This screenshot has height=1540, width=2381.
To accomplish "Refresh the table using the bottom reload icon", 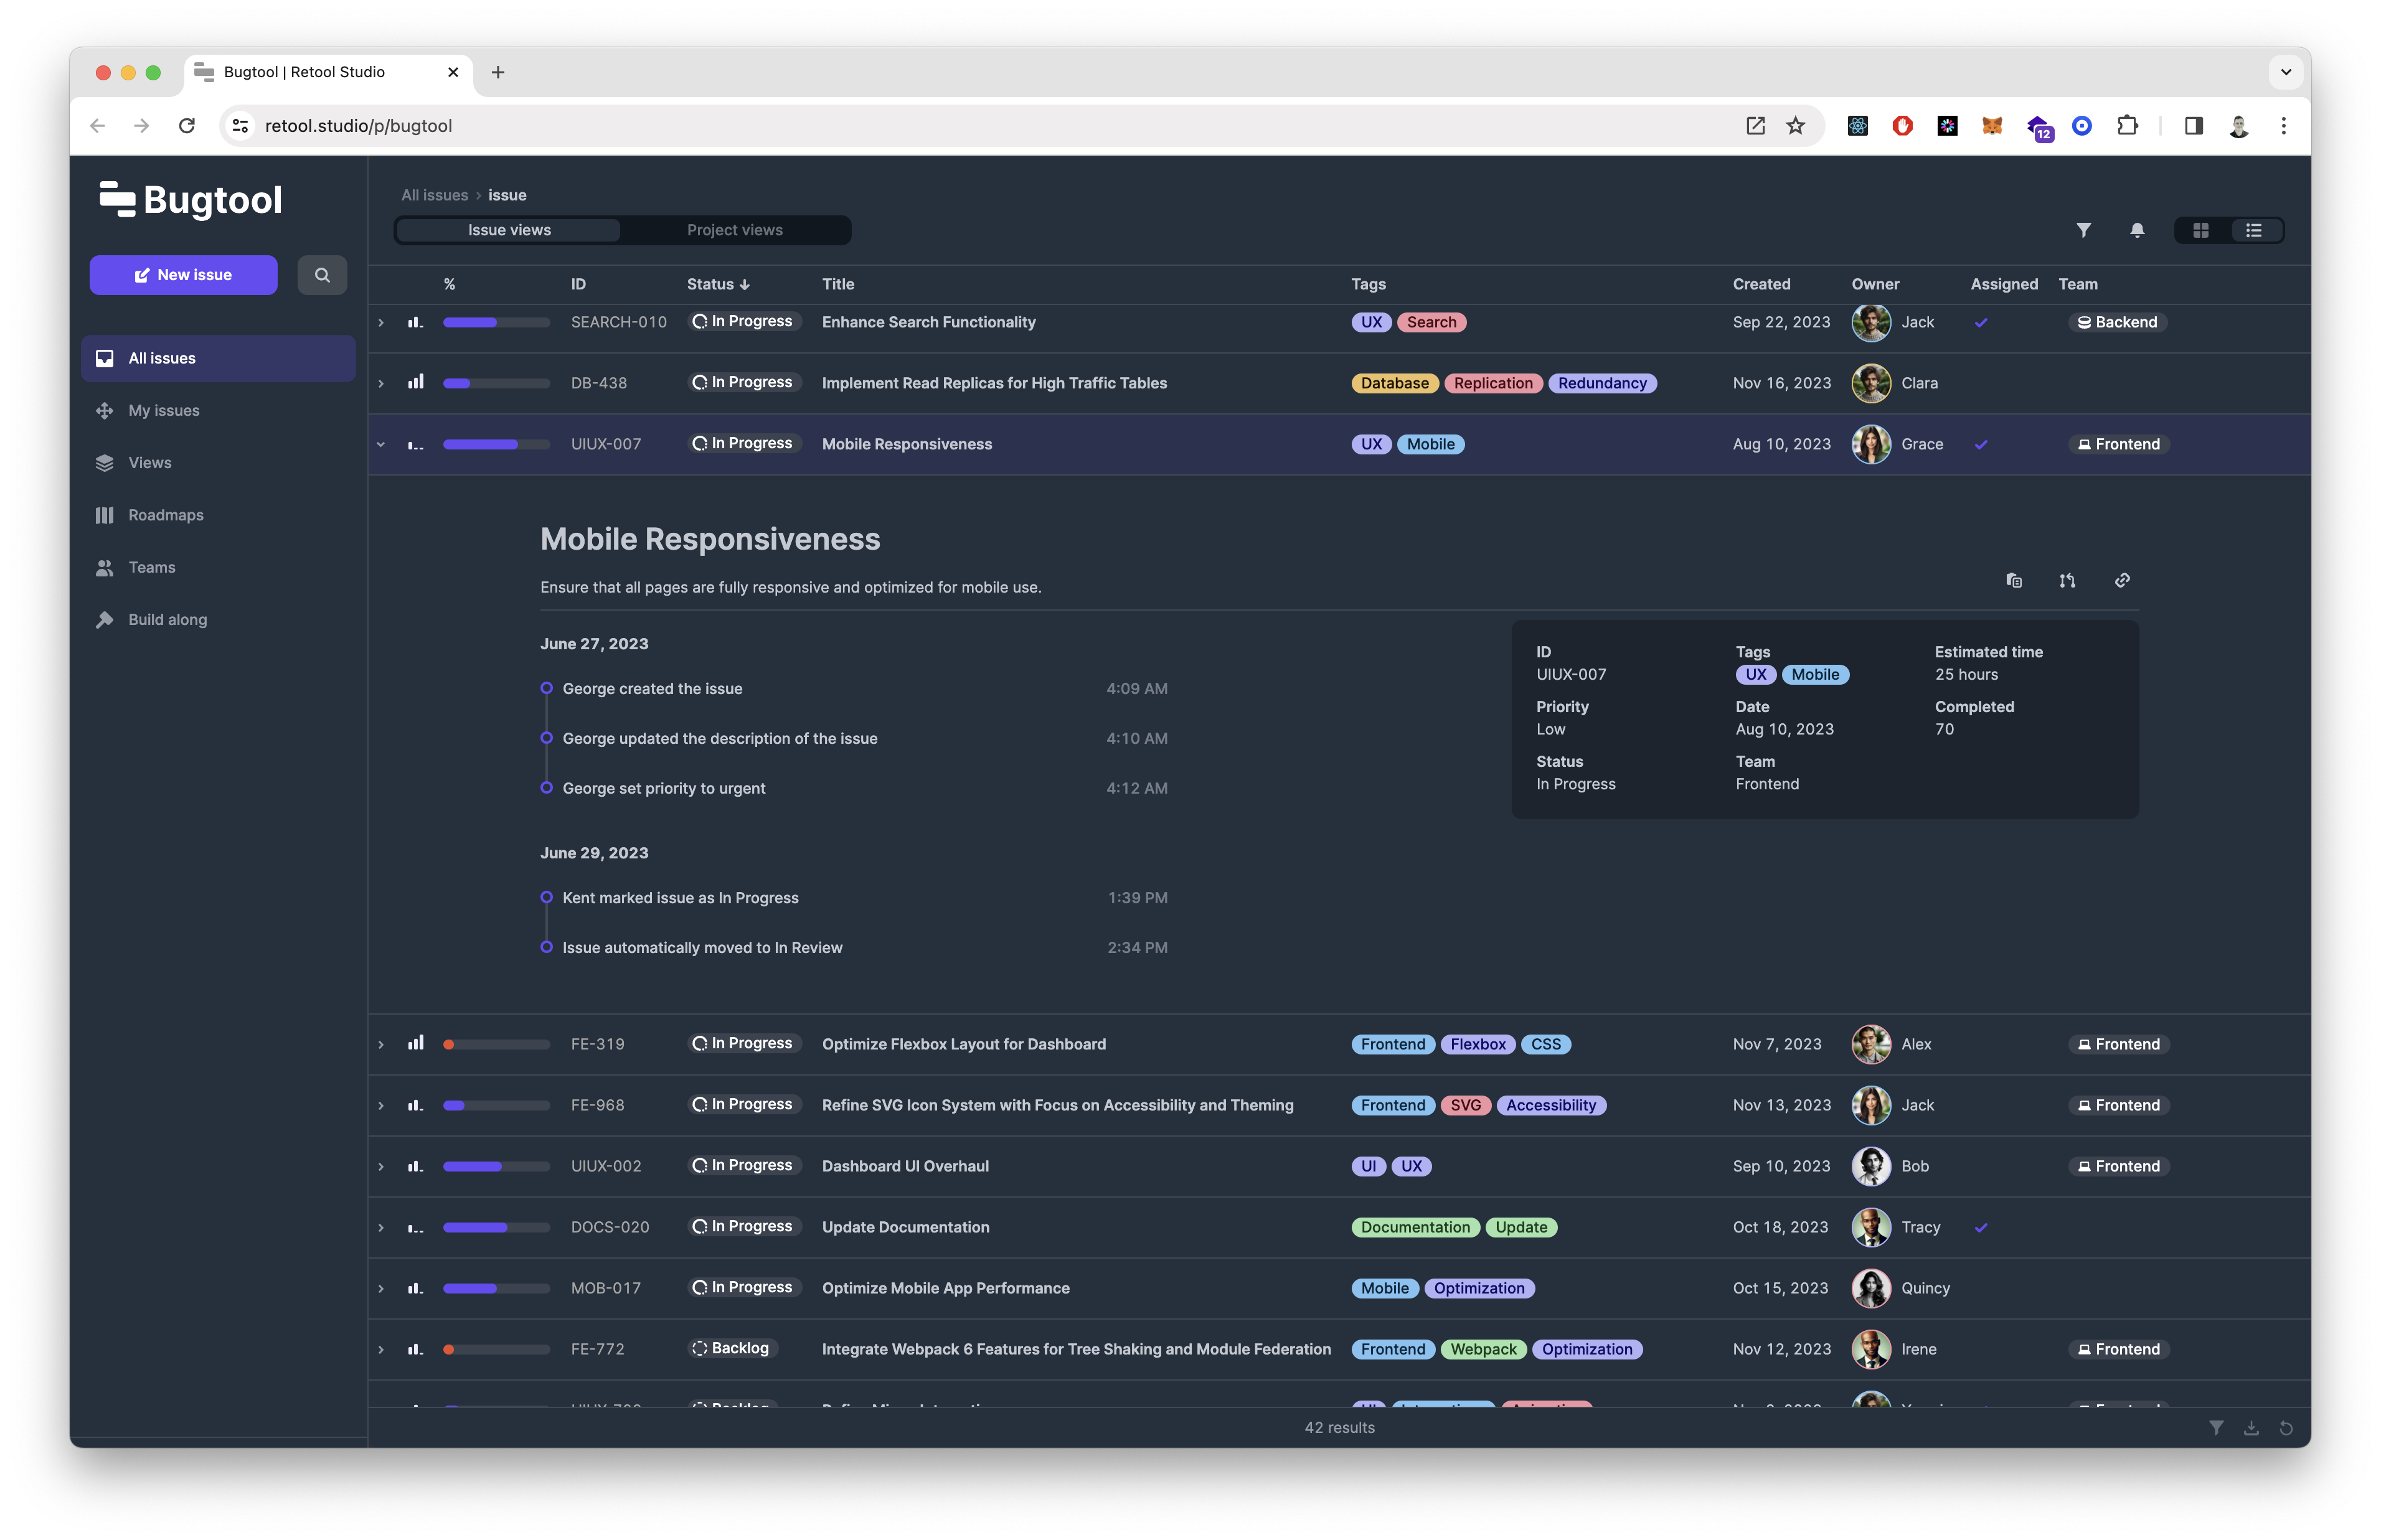I will point(2286,1428).
